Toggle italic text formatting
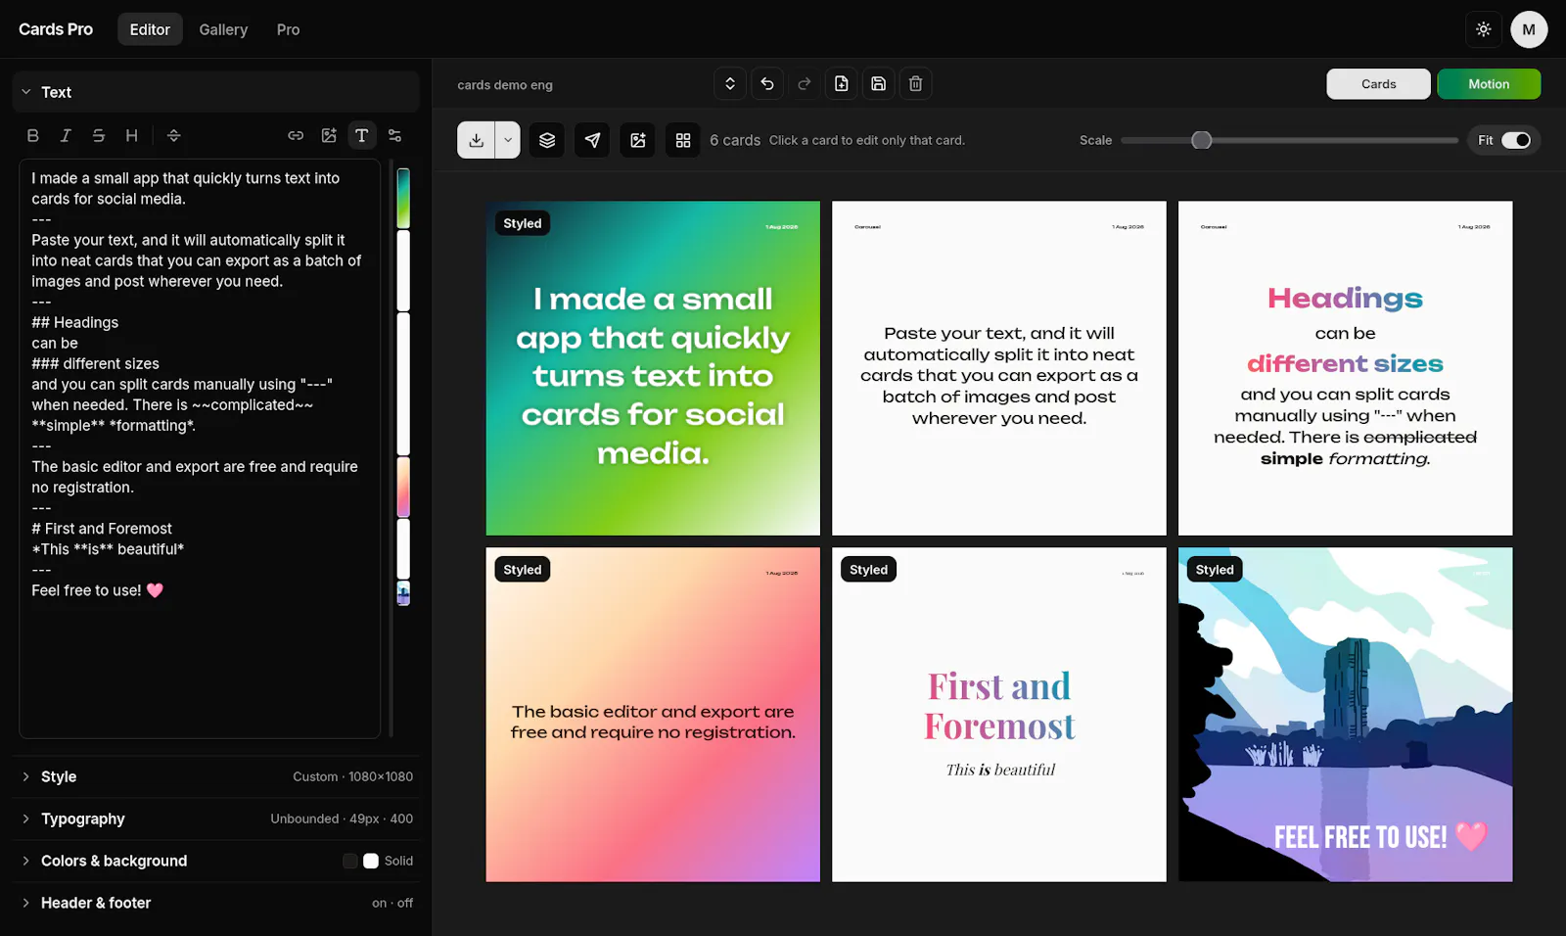 tap(66, 136)
